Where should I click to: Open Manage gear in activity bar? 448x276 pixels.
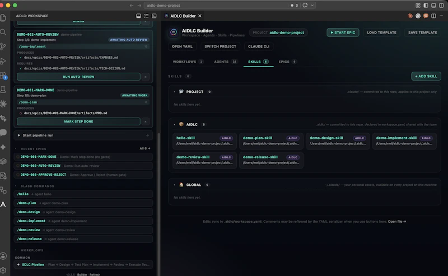pyautogui.click(x=3, y=270)
